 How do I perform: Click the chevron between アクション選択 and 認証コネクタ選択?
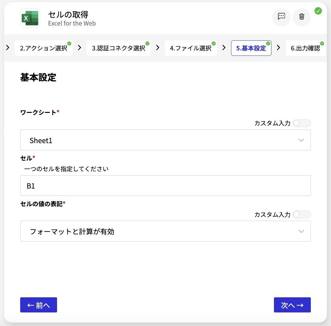pyautogui.click(x=79, y=48)
